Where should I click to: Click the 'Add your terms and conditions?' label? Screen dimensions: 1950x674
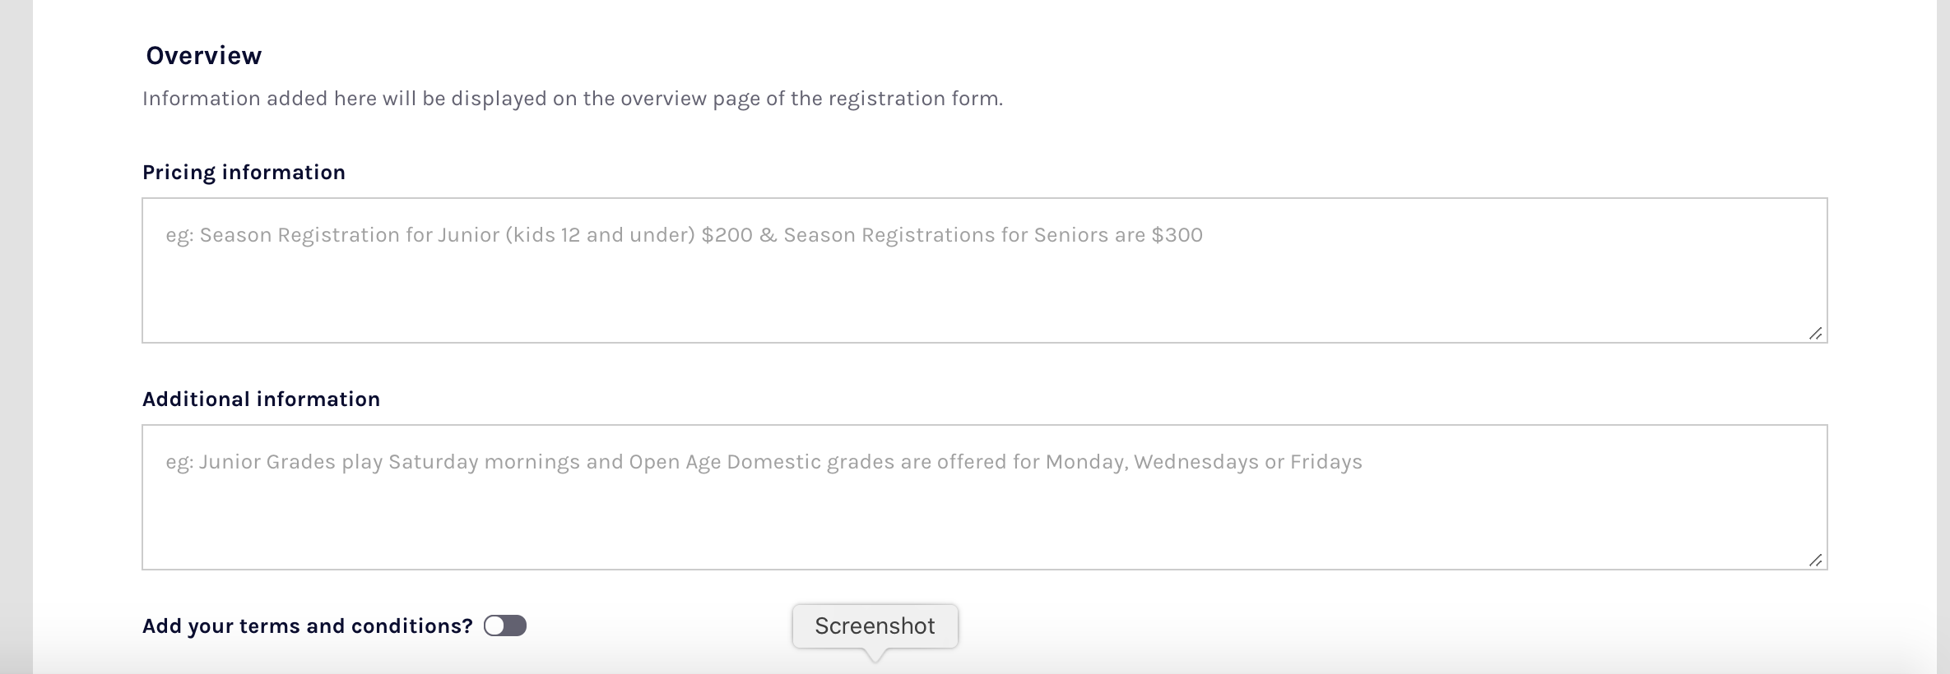(307, 626)
